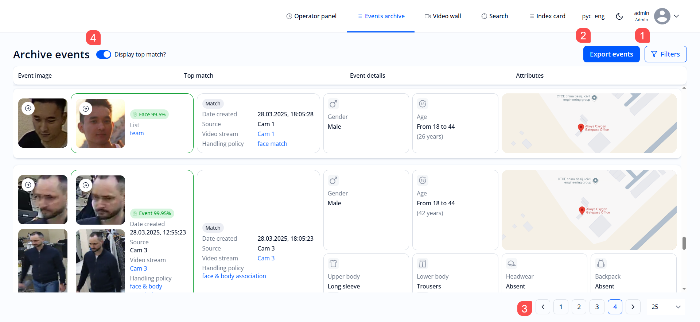The height and width of the screenshot is (322, 700).
Task: Click the Top match column header
Action: 199,75
